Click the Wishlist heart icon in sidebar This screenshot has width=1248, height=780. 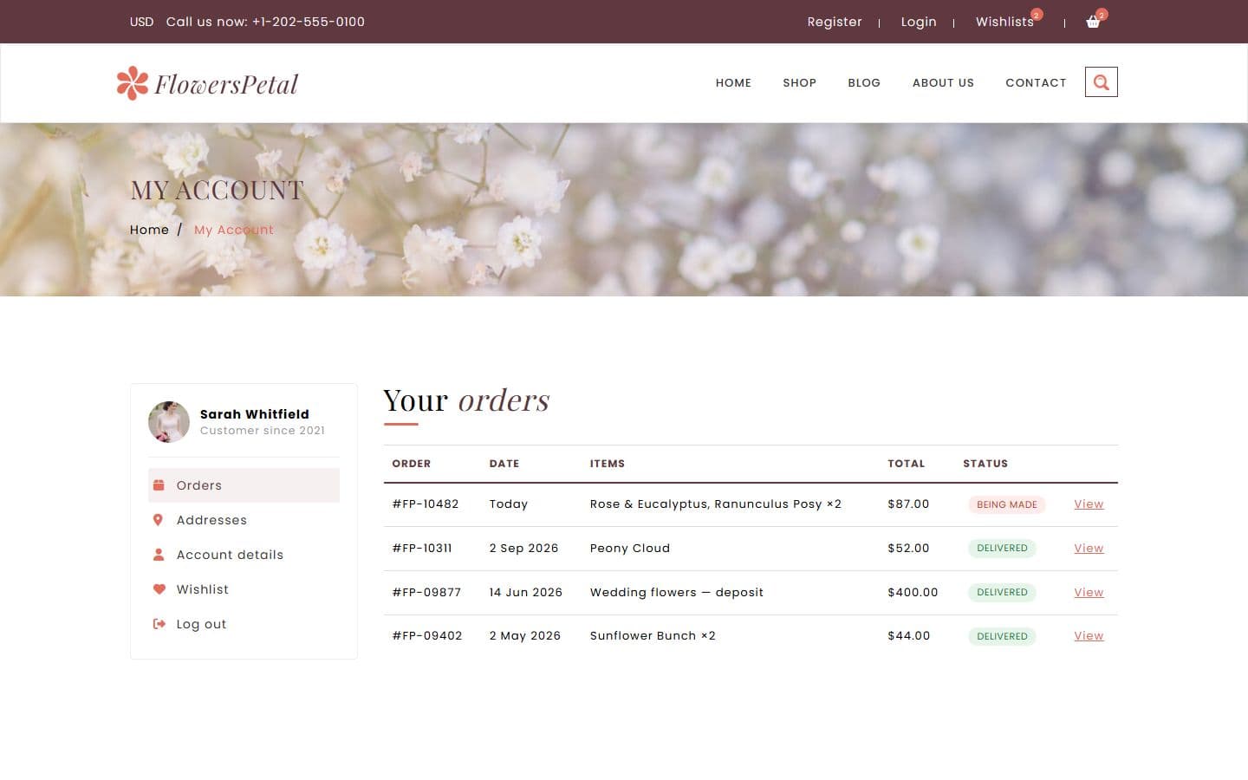(x=159, y=589)
